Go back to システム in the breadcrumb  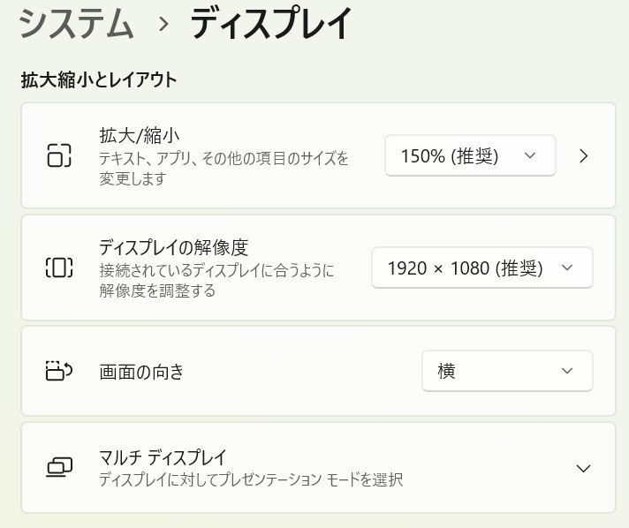tap(76, 24)
